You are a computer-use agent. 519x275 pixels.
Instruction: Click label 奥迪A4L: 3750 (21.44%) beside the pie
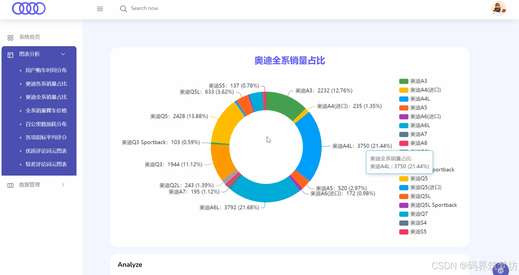pyautogui.click(x=362, y=146)
